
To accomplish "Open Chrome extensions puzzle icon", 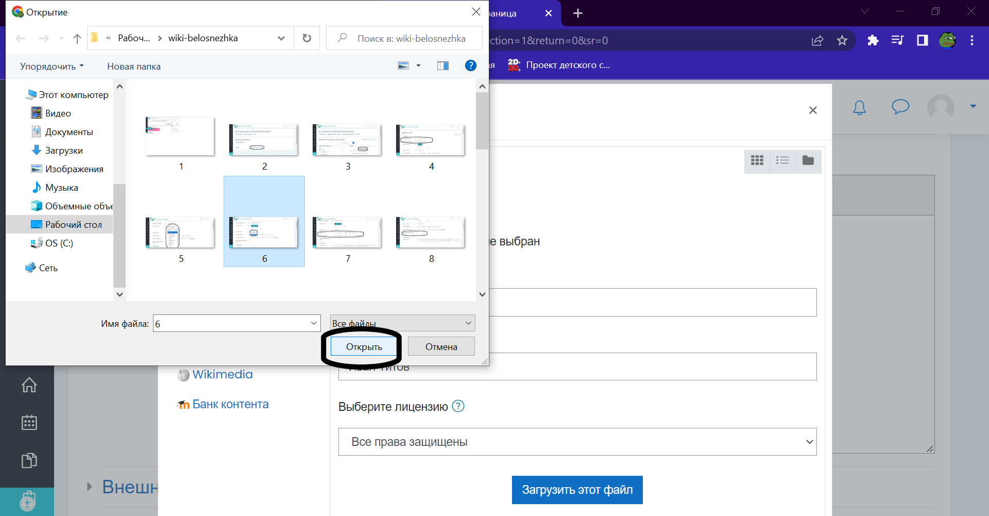I will [873, 41].
